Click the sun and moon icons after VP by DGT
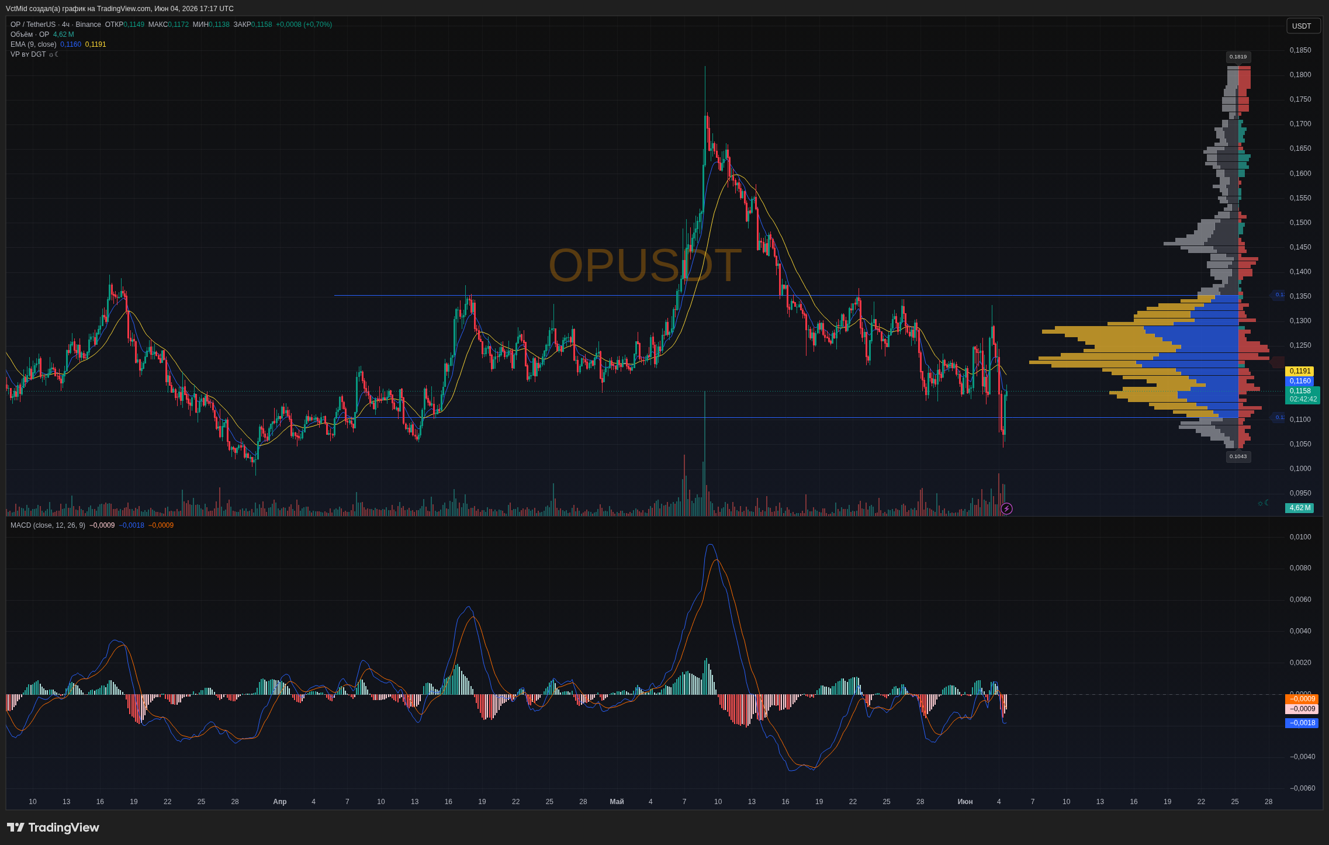The width and height of the screenshot is (1329, 845). 54,54
